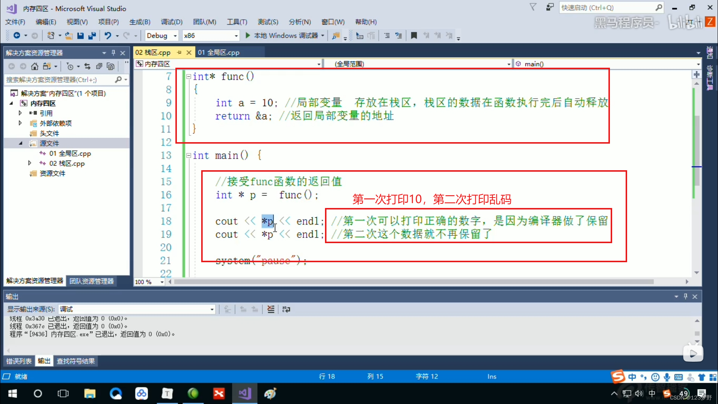Click the Undo action icon

108,35
